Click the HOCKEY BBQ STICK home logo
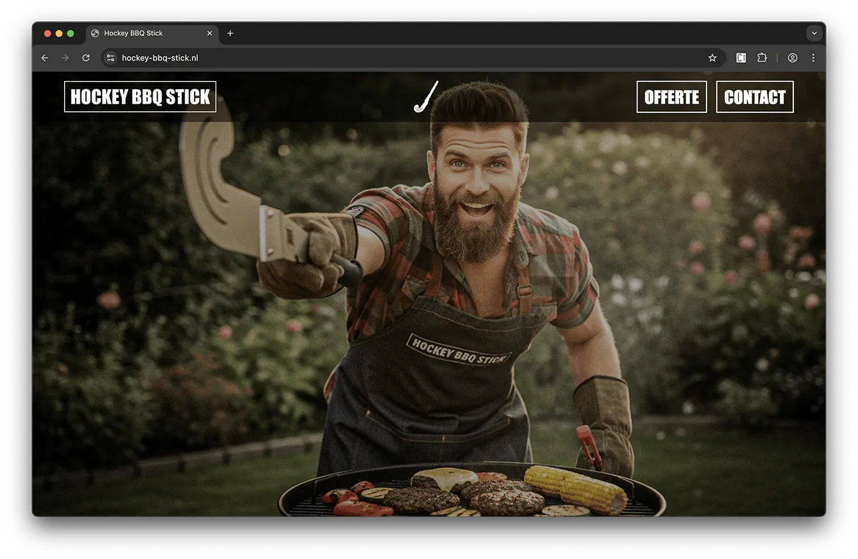The image size is (858, 559). coord(140,97)
